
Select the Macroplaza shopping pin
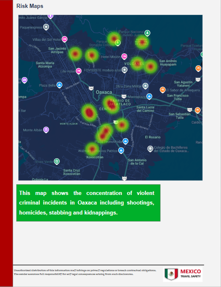coord(149,96)
